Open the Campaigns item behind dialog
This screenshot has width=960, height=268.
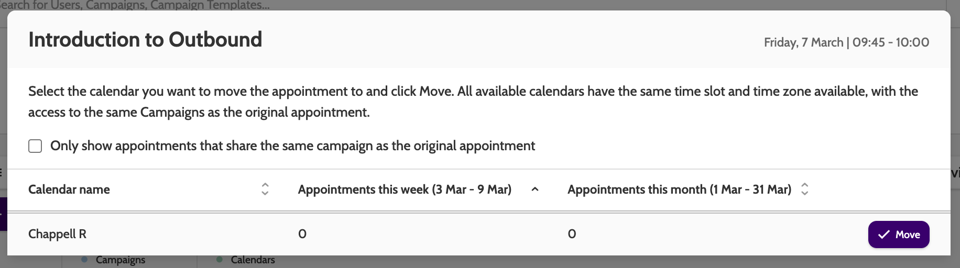[121, 260]
